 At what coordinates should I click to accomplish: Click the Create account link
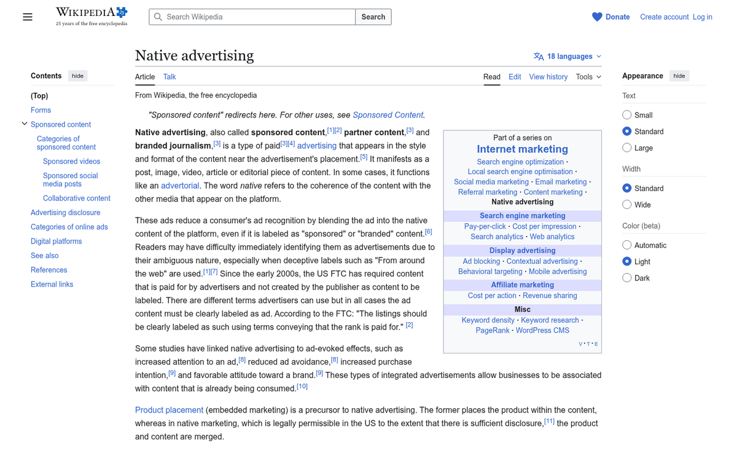point(664,17)
